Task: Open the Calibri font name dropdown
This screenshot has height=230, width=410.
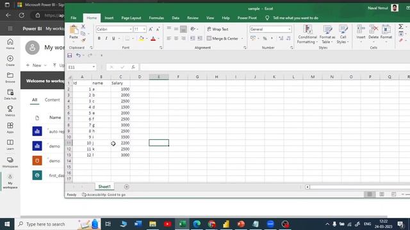Action: pyautogui.click(x=131, y=29)
